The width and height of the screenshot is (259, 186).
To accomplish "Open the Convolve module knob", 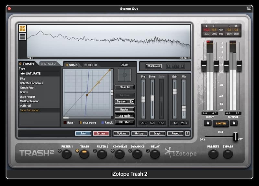I will click(x=119, y=154).
